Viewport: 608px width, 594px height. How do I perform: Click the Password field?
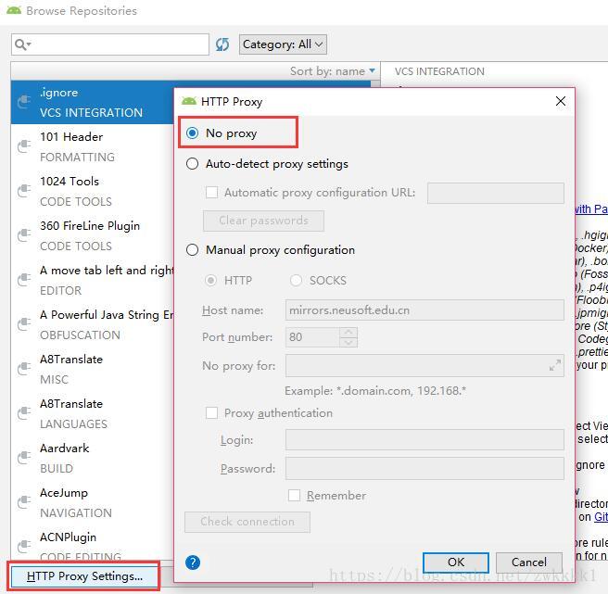424,468
